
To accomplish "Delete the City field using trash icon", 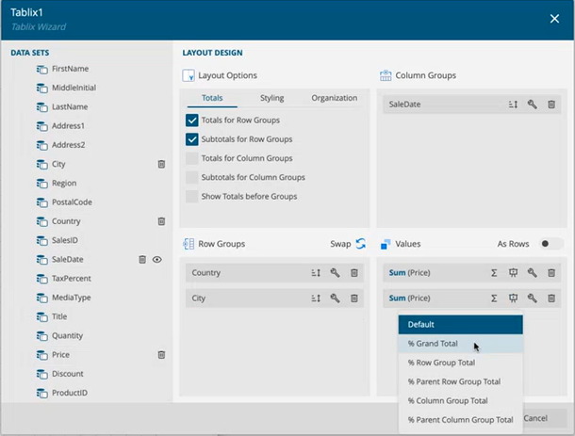I will 161,164.
